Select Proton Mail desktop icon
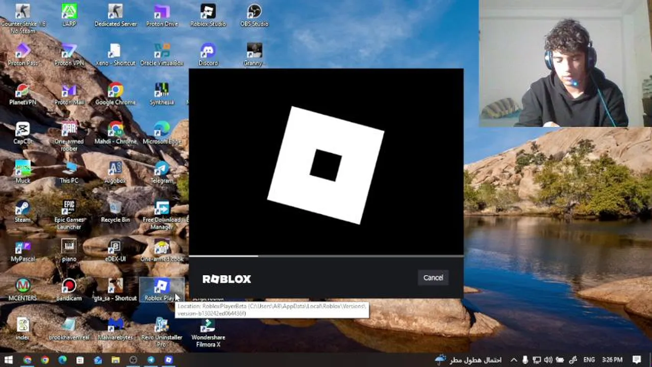This screenshot has width=652, height=367. [x=69, y=94]
